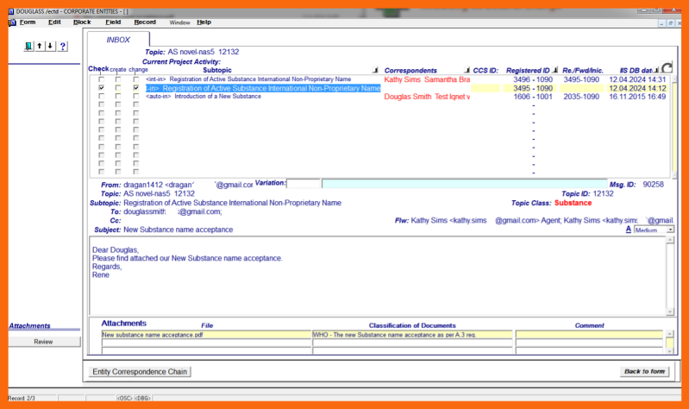Screen dimensions: 689x409
Task: Click sort icon next to Registered ID header
Action: click(x=555, y=70)
